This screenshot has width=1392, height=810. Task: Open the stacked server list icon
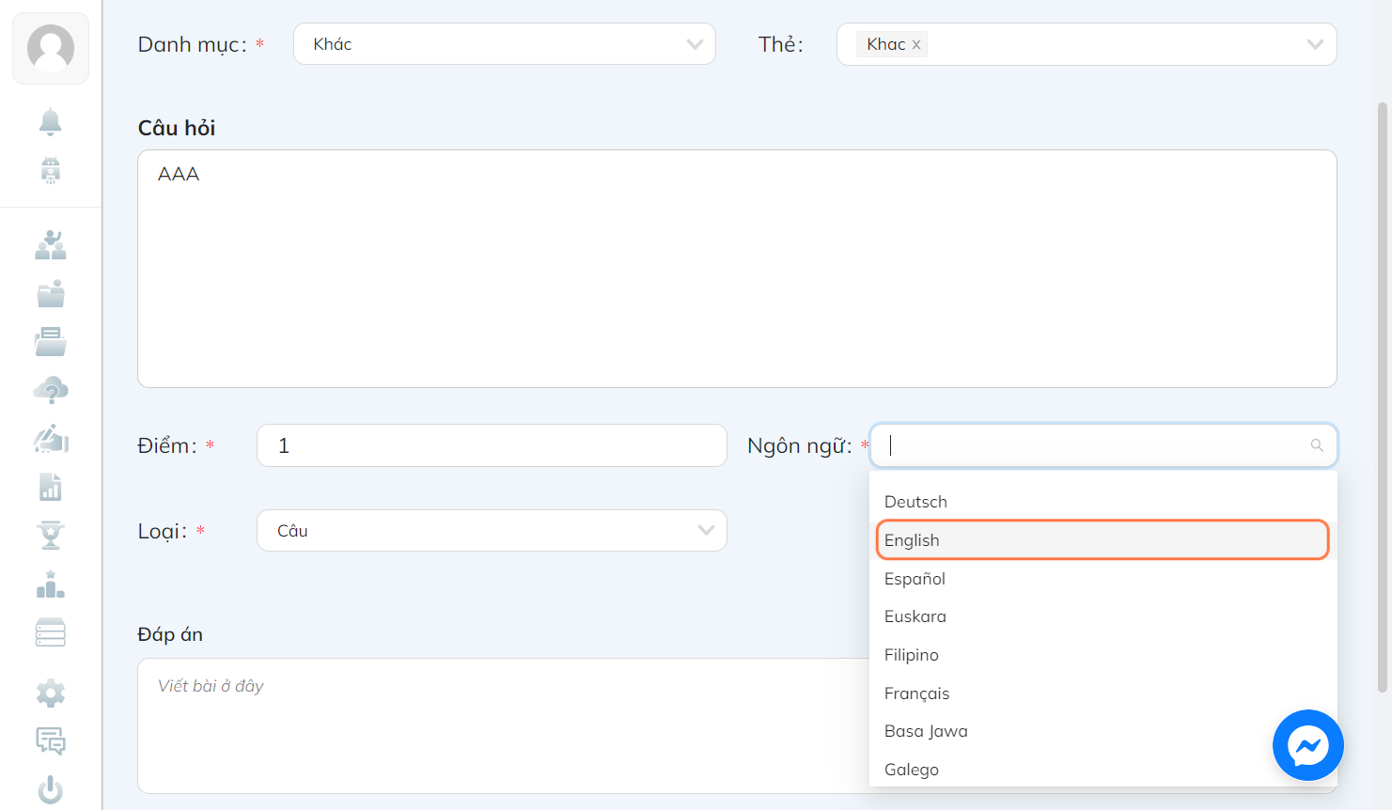pos(51,632)
